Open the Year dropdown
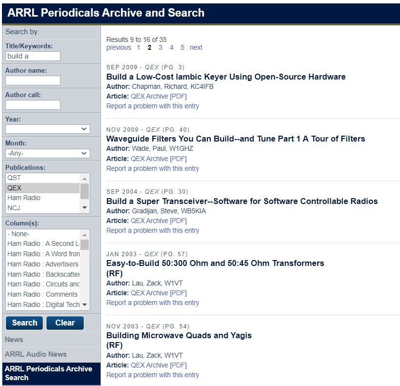The image size is (400, 386). point(47,129)
